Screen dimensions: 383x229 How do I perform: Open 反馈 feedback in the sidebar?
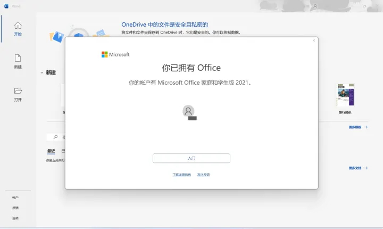coord(15,208)
